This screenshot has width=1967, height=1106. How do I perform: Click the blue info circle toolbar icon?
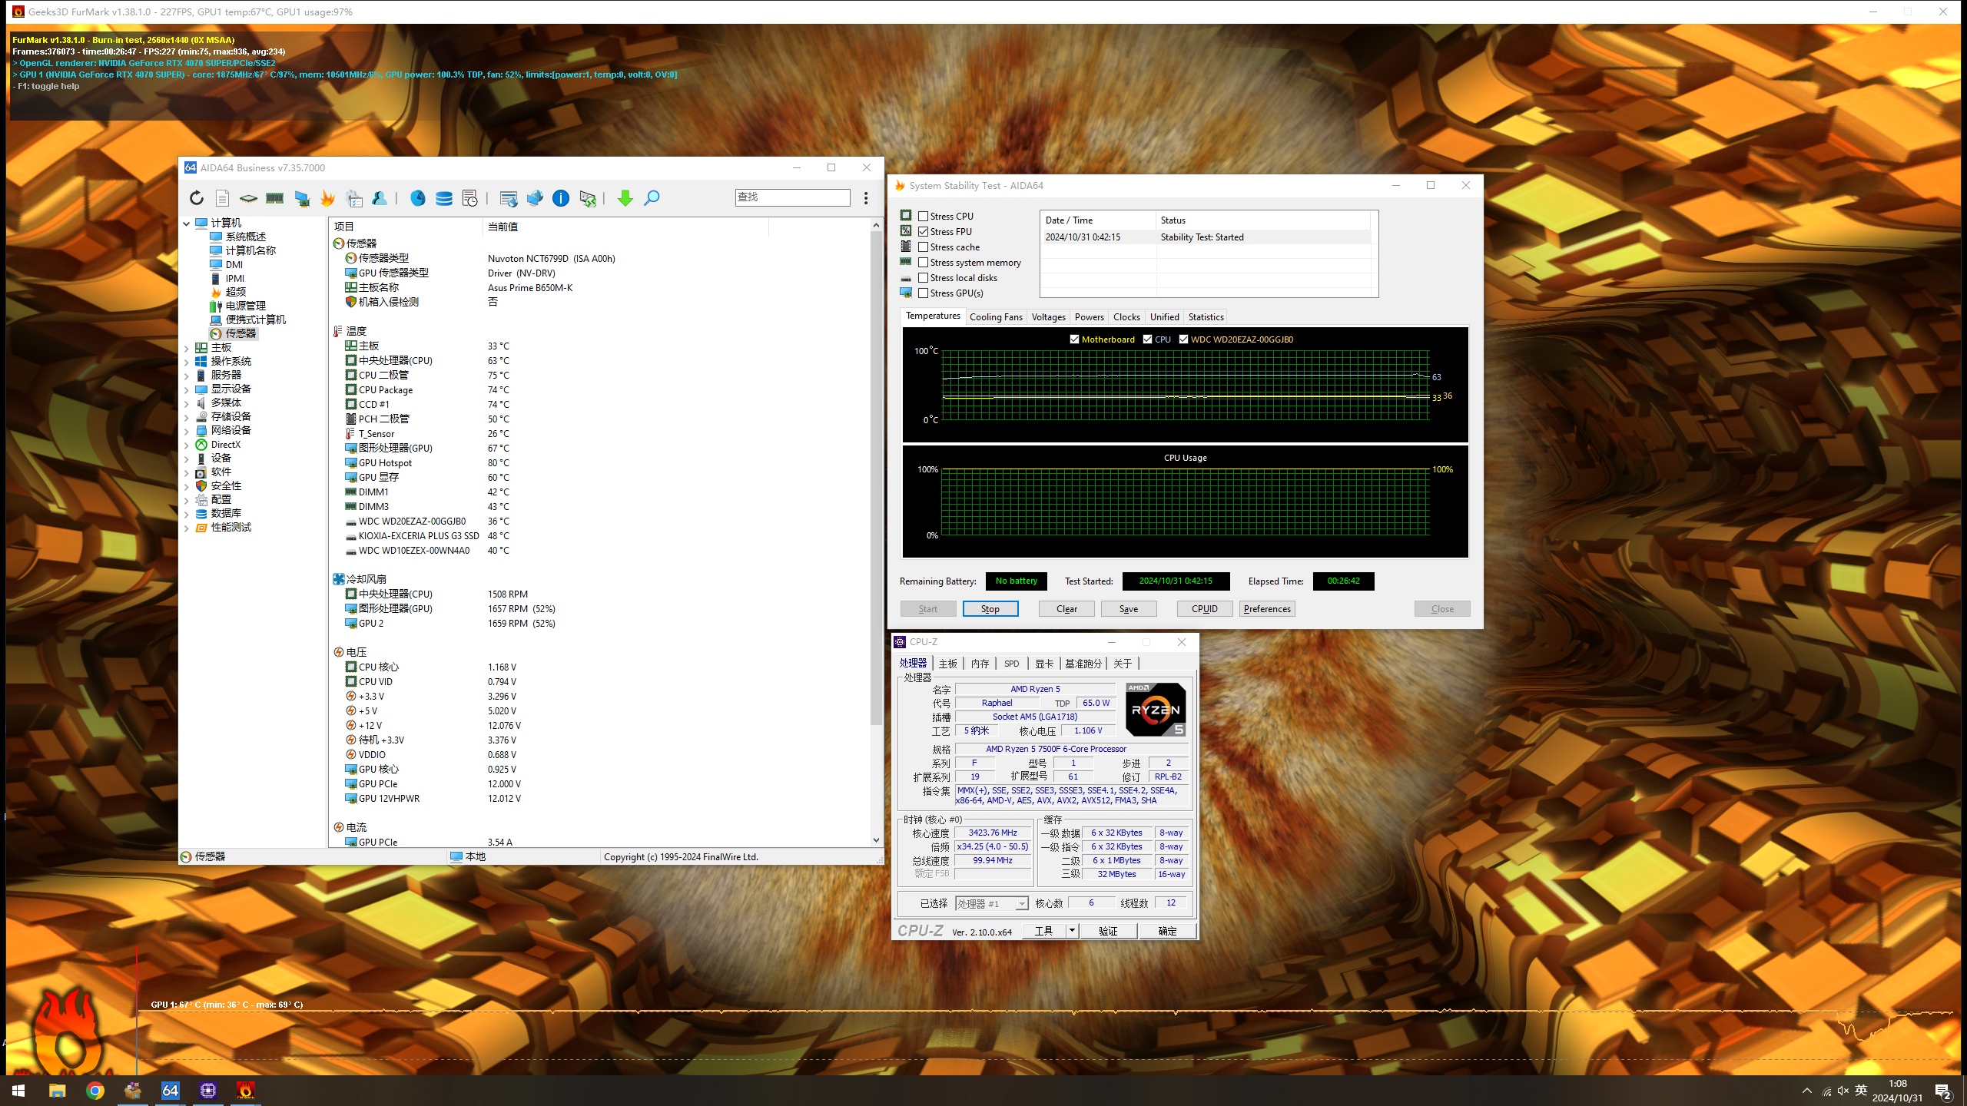561,198
